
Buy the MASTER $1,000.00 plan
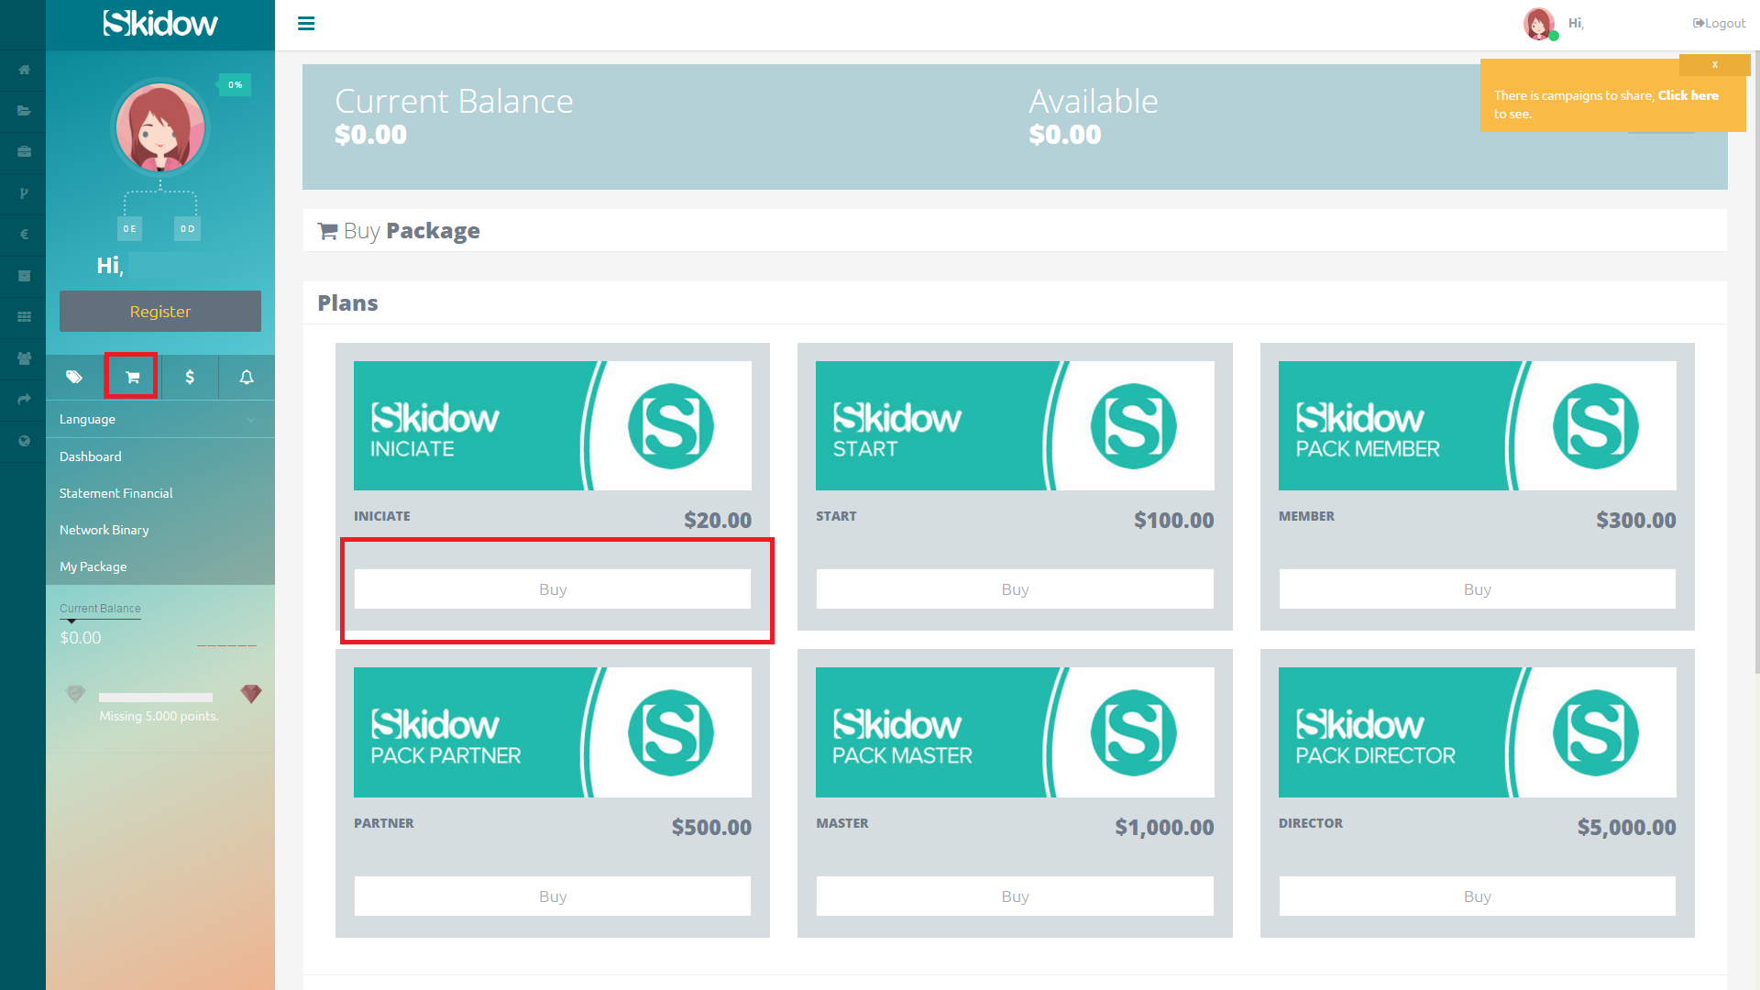[1015, 896]
